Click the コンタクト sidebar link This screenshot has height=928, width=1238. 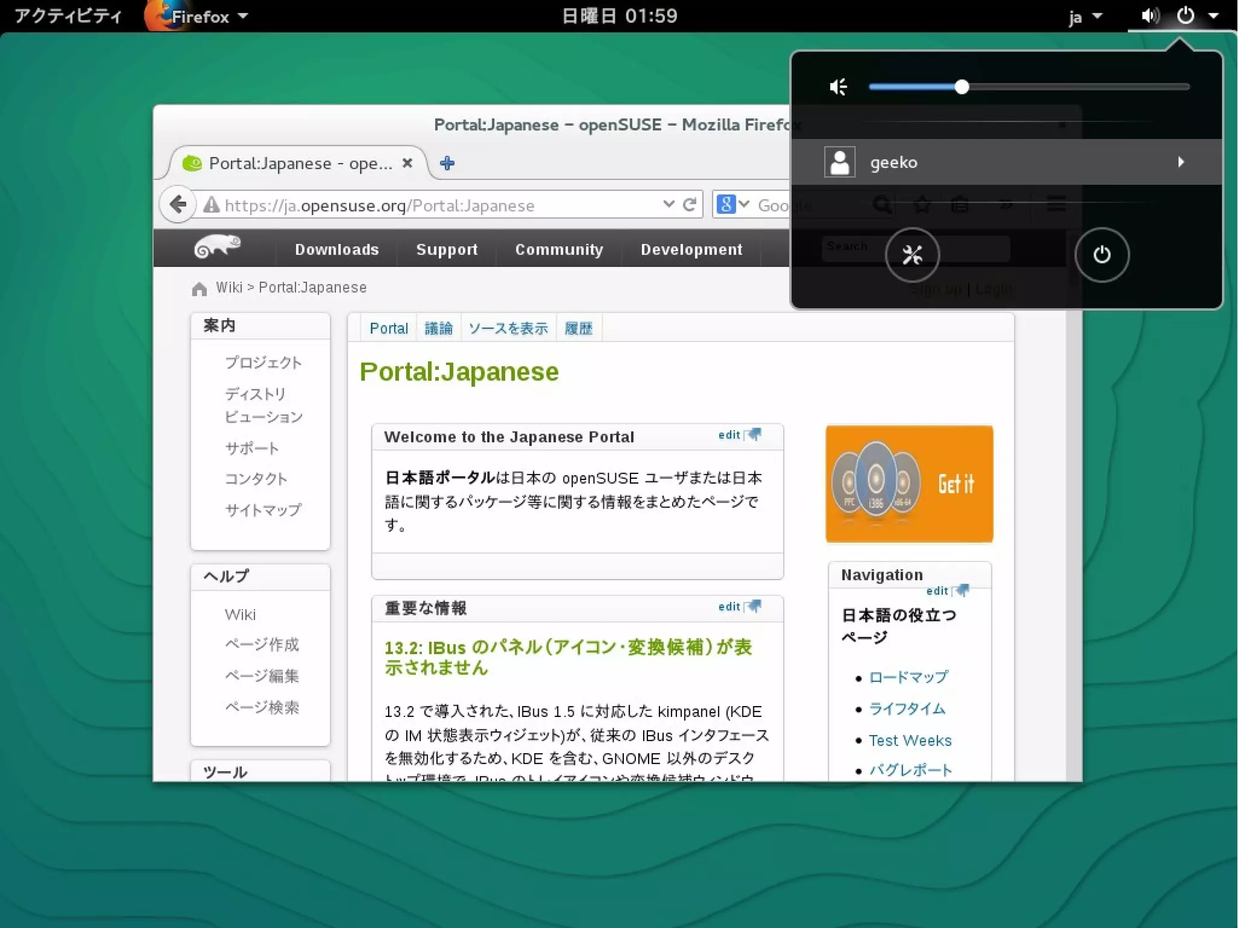tap(256, 479)
